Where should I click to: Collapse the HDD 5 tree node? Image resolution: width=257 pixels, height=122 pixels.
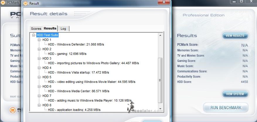39,77
